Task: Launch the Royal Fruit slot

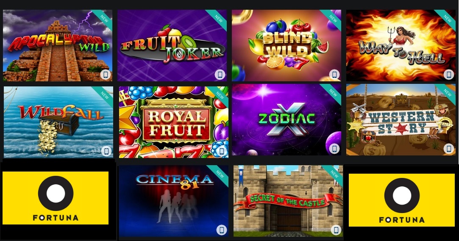Action: [174, 122]
